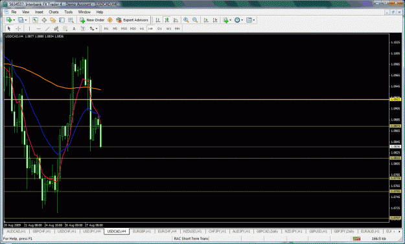Toggle Auto Scroll chart icon
Viewport: 405px width, 244px height.
pos(206,20)
